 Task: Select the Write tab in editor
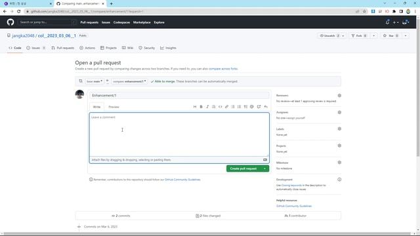pos(96,107)
